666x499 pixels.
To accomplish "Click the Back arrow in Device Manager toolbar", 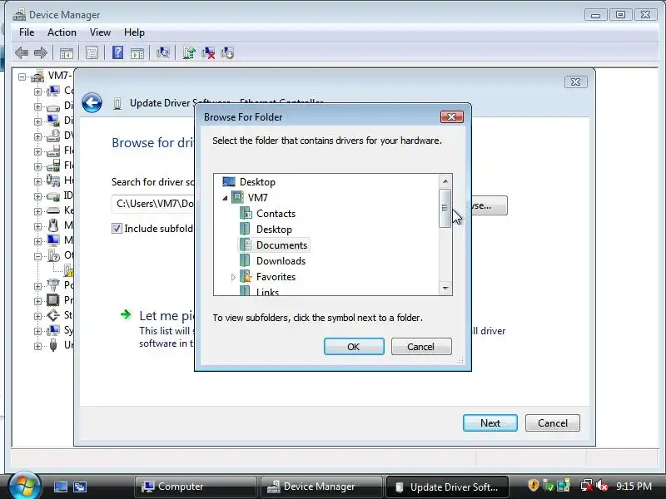I will point(22,53).
